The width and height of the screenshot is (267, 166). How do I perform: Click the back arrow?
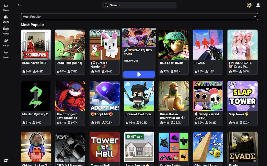[x=19, y=5]
